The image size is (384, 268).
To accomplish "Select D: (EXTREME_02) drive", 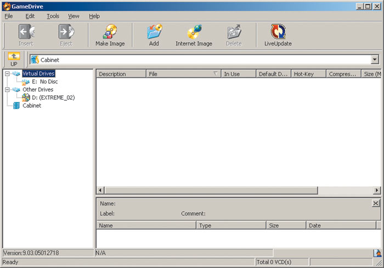I will [x=53, y=98].
